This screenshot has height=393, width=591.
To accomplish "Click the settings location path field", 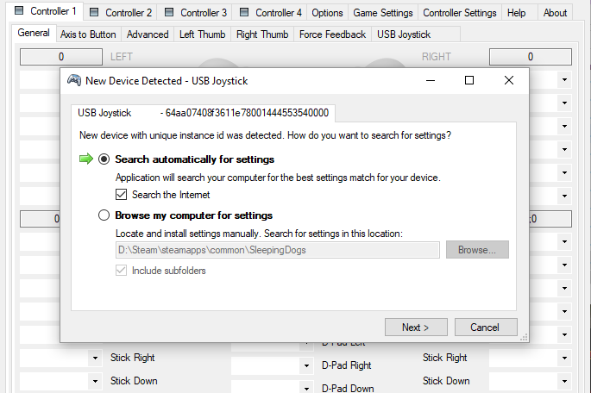I will 276,250.
